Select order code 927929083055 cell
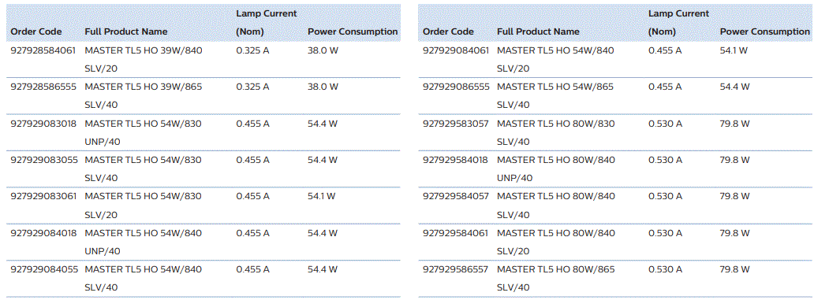This screenshot has height=300, width=814. (43, 160)
